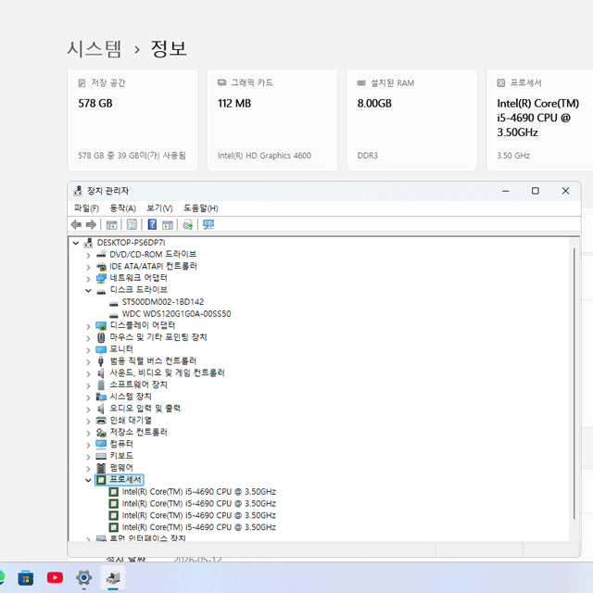Expand the IDE ATA/ATAPI 컨트롤러 chevron
Image resolution: width=593 pixels, height=593 pixels.
click(x=88, y=267)
